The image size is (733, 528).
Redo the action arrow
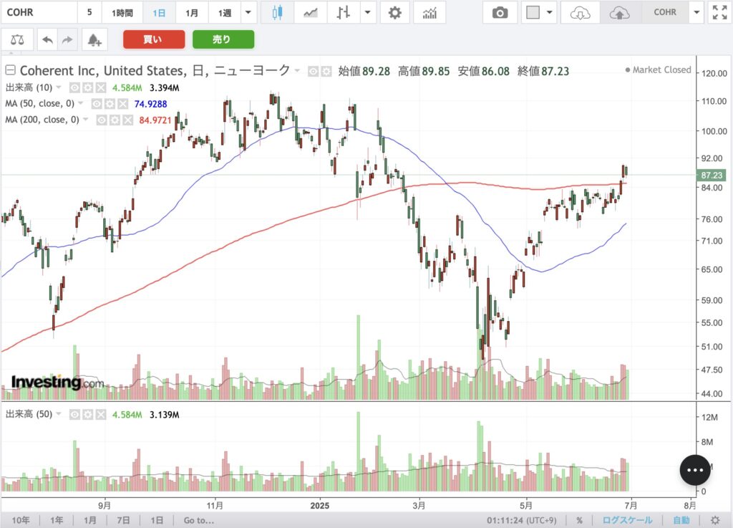click(67, 39)
